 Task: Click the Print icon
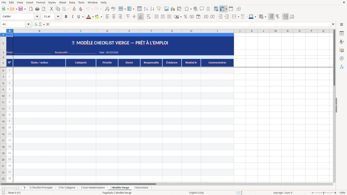click(x=37, y=9)
